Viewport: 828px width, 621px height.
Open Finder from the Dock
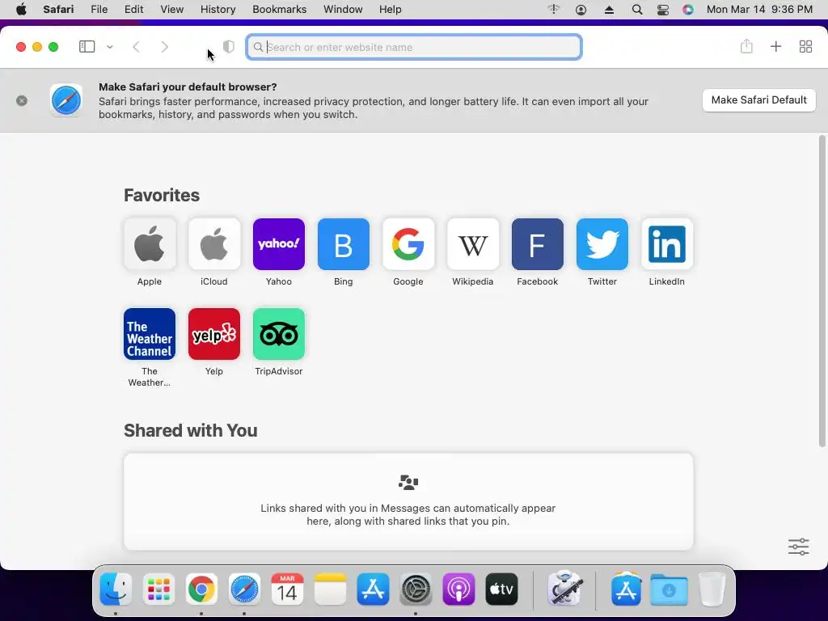coord(116,589)
